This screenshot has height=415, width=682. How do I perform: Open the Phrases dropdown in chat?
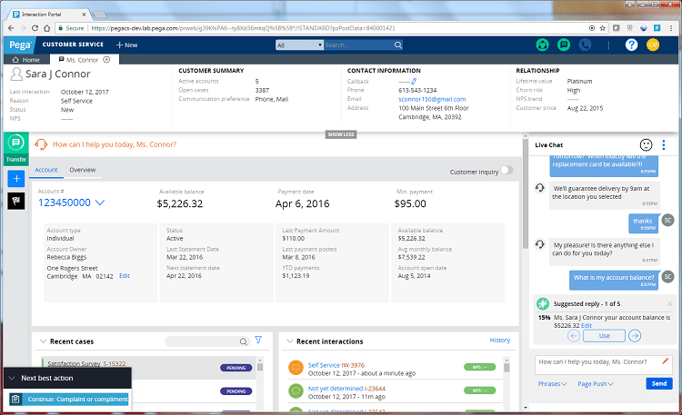551,384
